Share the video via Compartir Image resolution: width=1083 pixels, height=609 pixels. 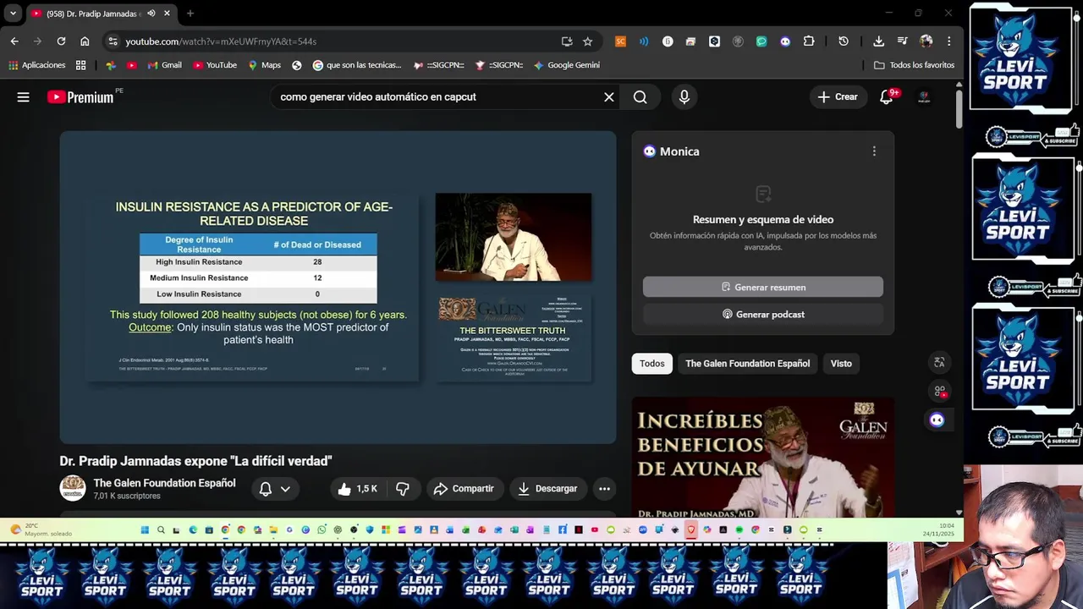464,489
